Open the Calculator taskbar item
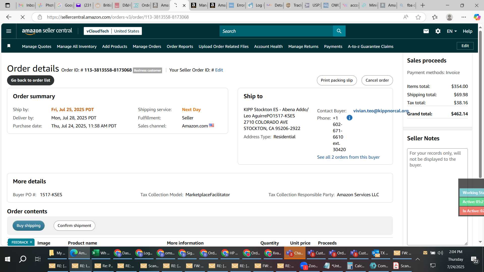 [x=356, y=266]
